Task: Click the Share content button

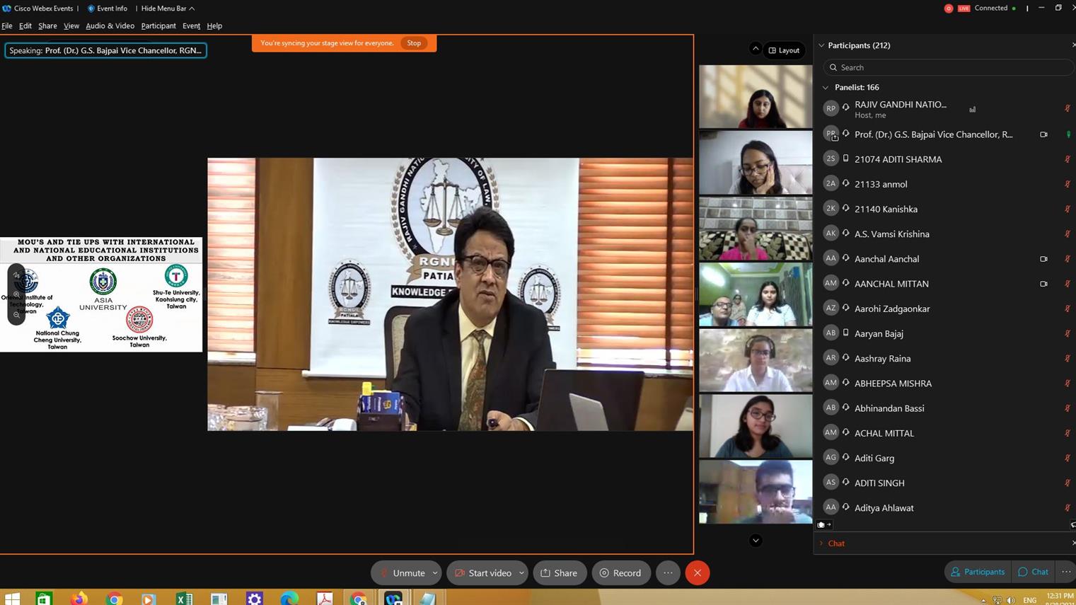Action: click(x=560, y=573)
